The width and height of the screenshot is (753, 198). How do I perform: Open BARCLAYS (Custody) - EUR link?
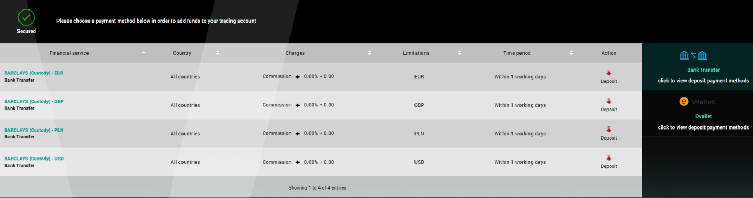pos(34,73)
